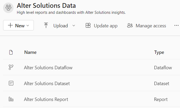This screenshot has height=108, width=180.
Task: Open Alter Solutions Dataset
Action: (x=47, y=84)
